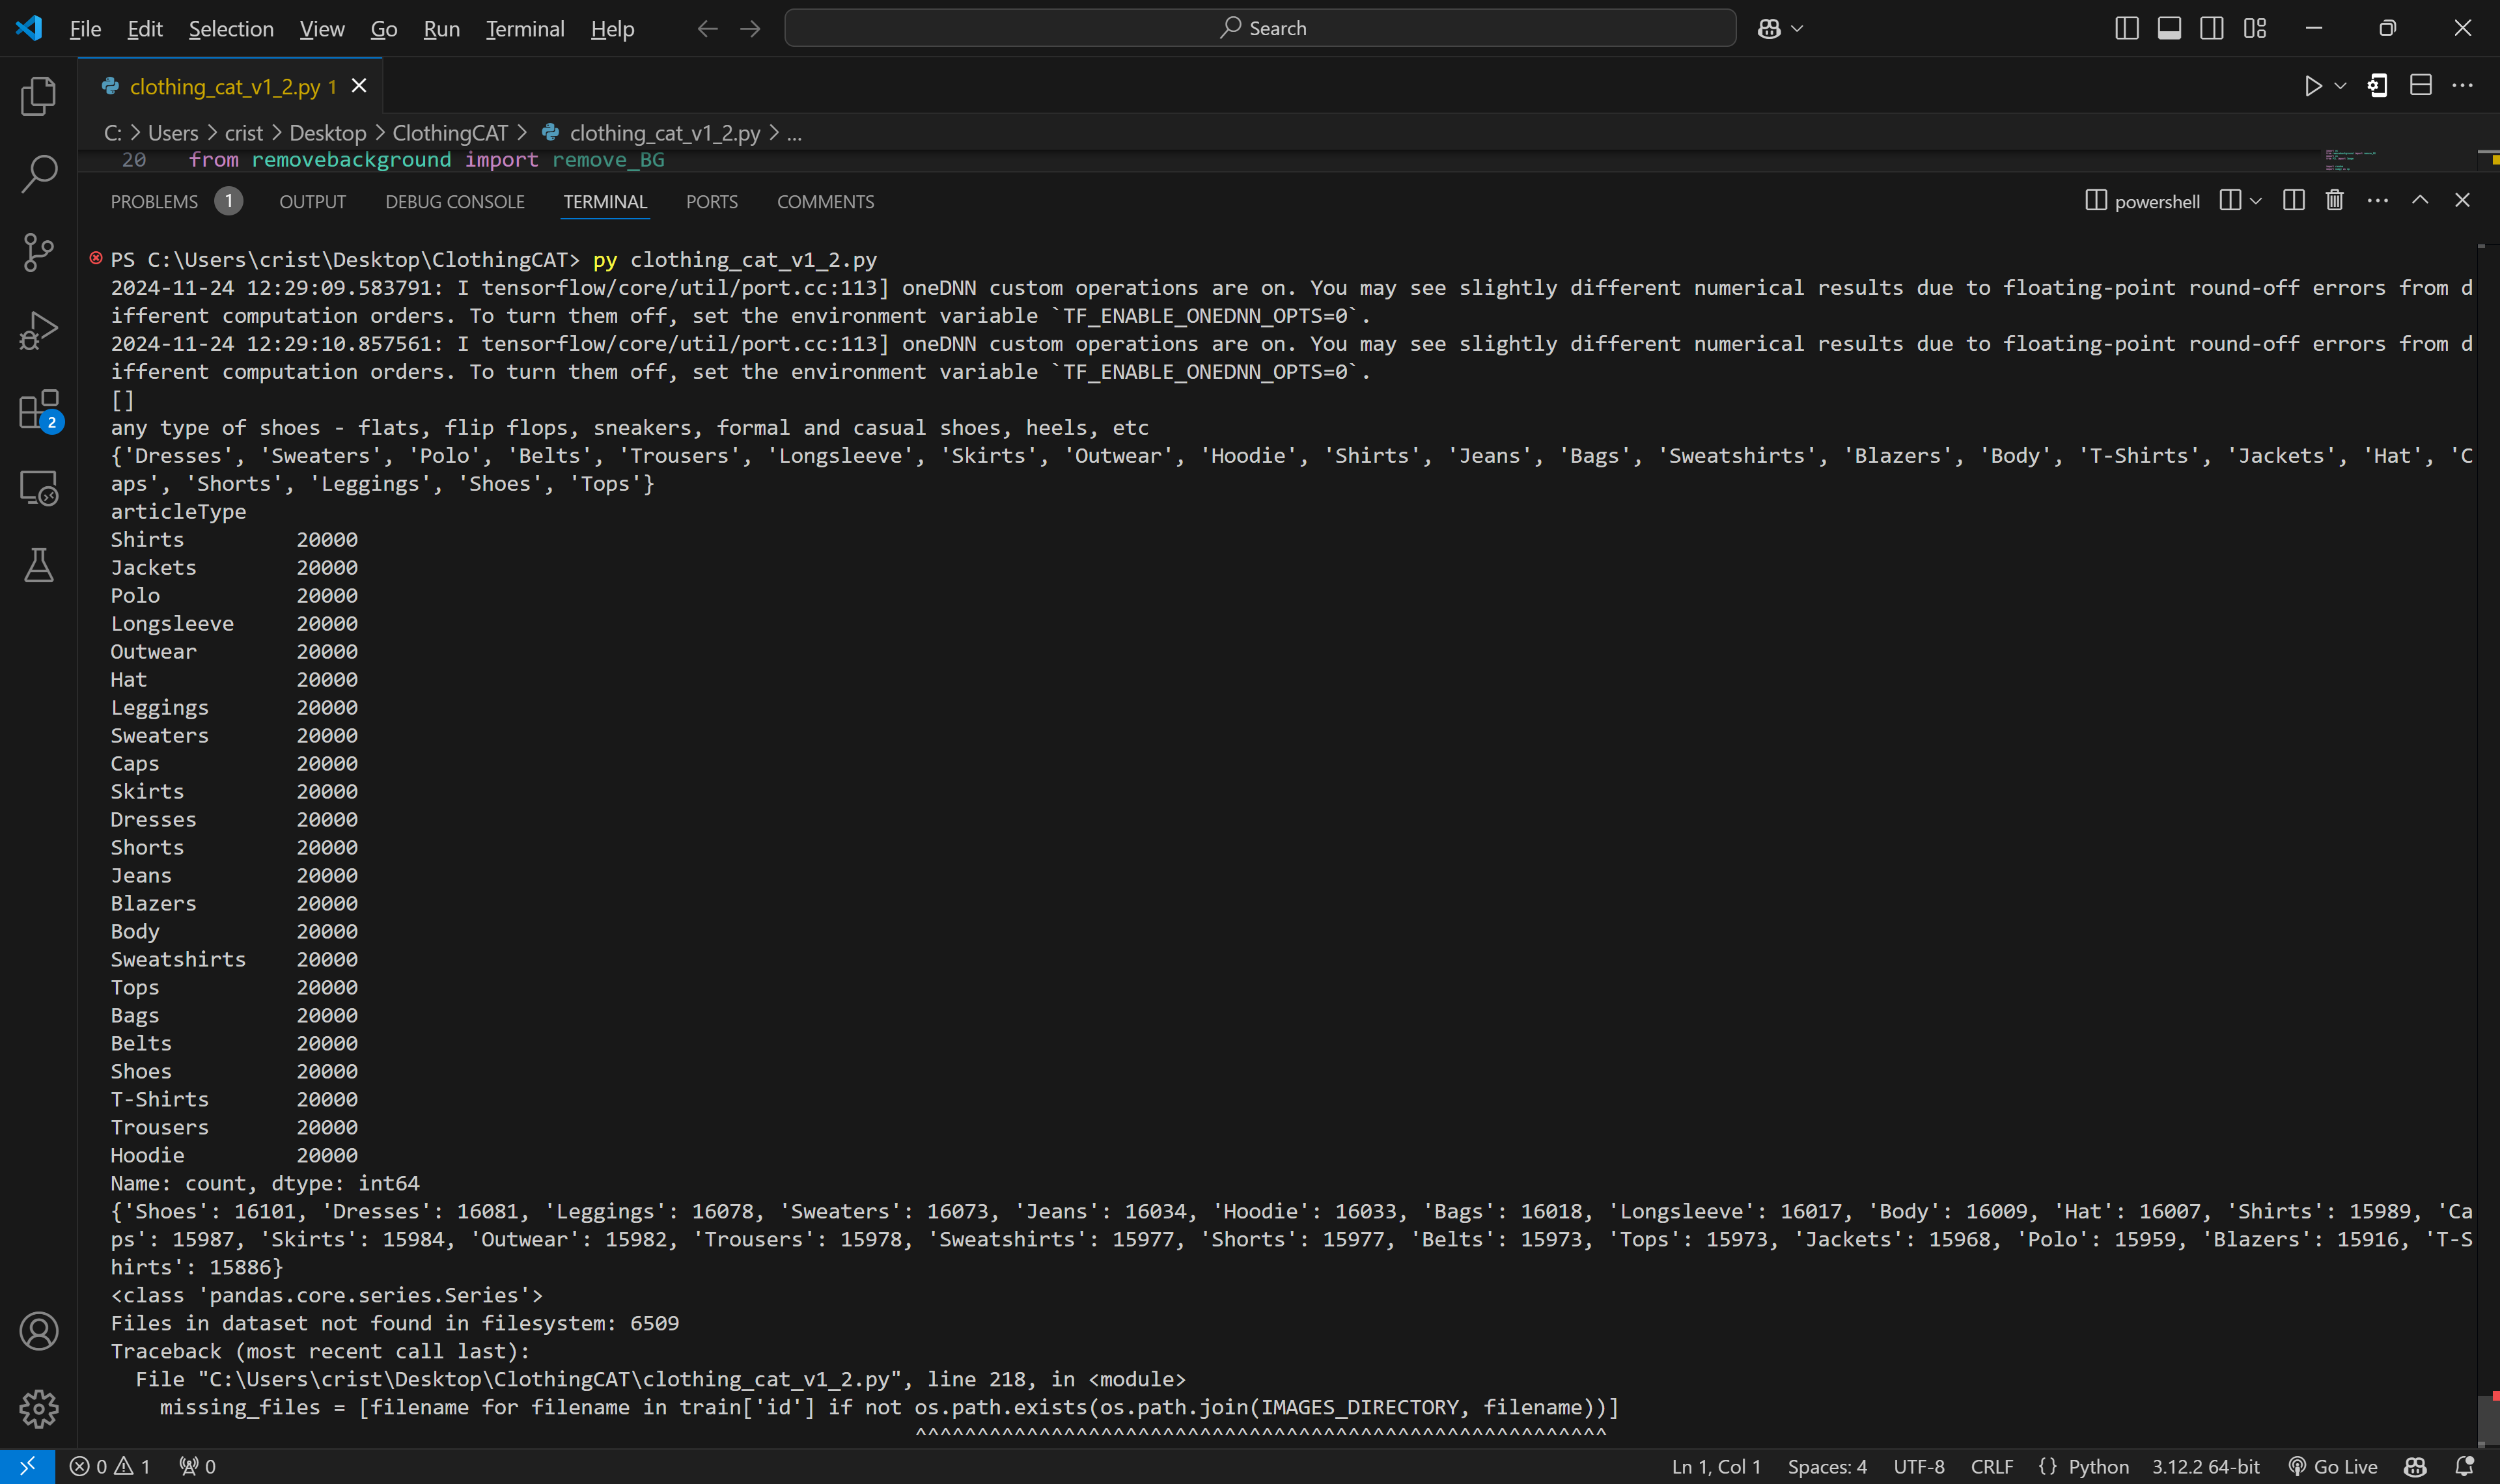The width and height of the screenshot is (2500, 1484).
Task: Open the Edit menu
Action: pyautogui.click(x=144, y=28)
